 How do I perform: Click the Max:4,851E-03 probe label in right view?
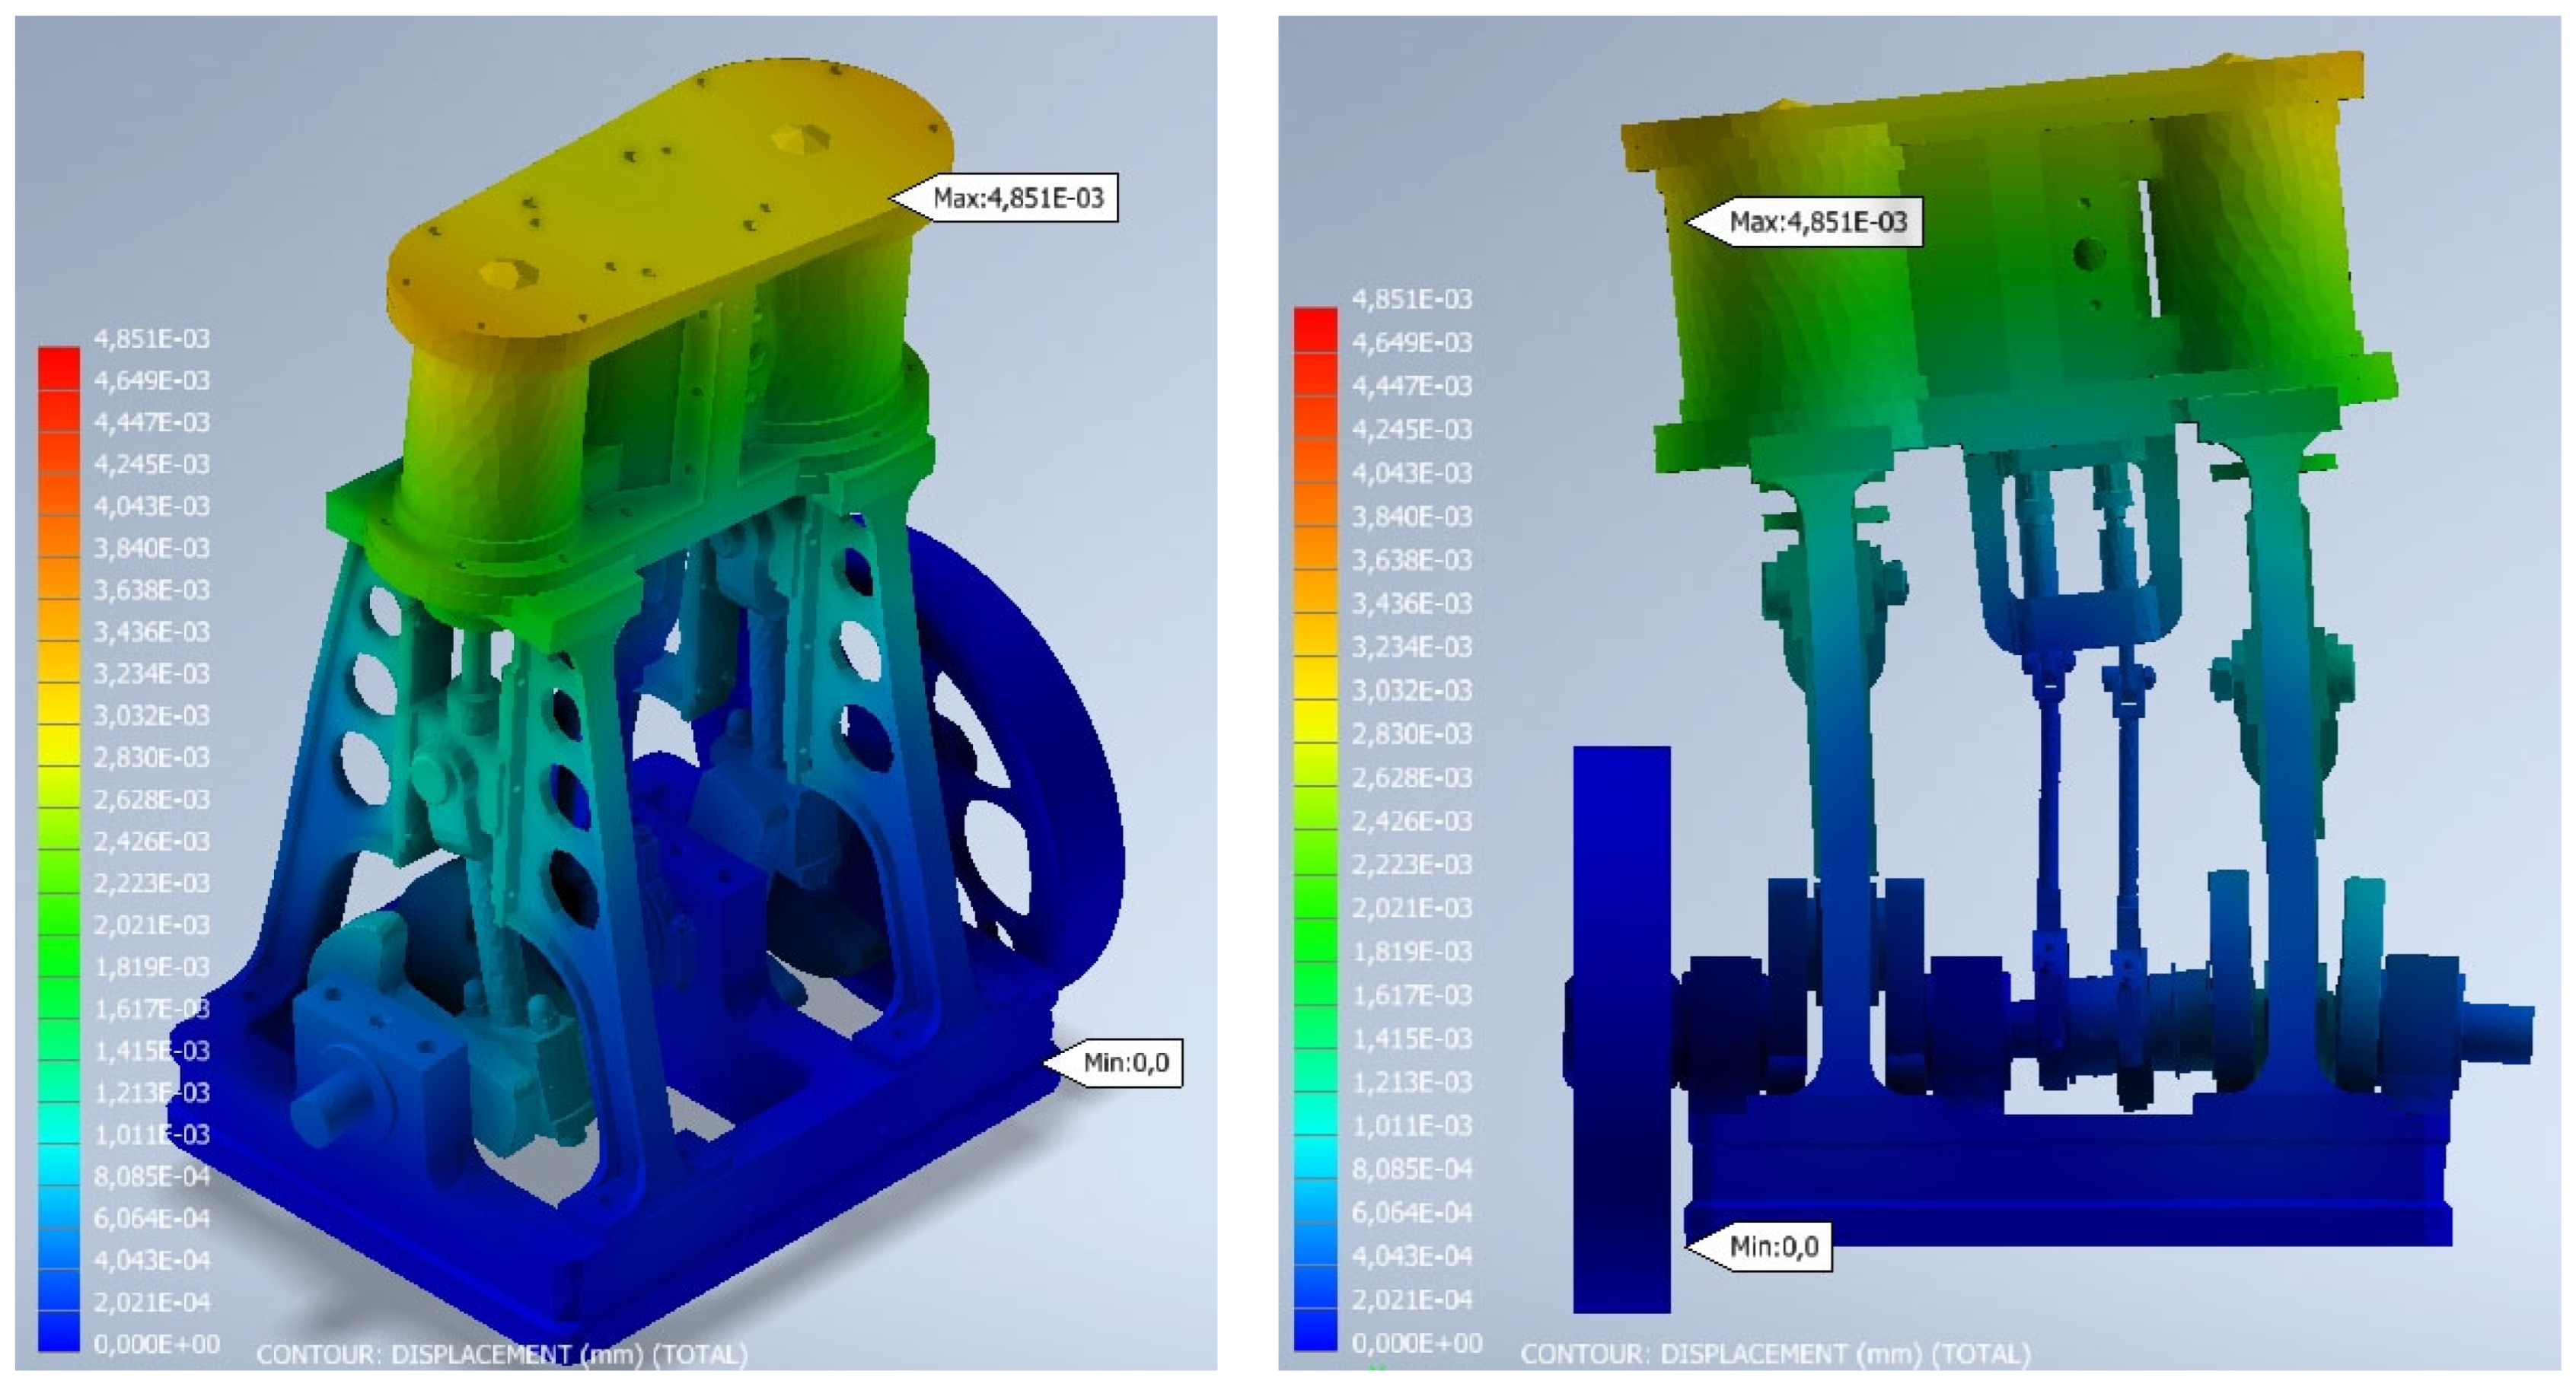[x=1816, y=221]
